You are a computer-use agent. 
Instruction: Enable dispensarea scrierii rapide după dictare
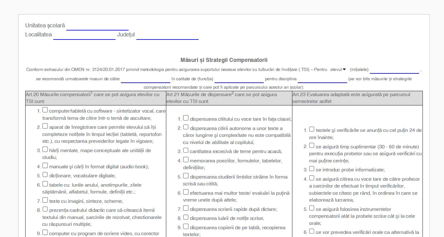click(186, 208)
